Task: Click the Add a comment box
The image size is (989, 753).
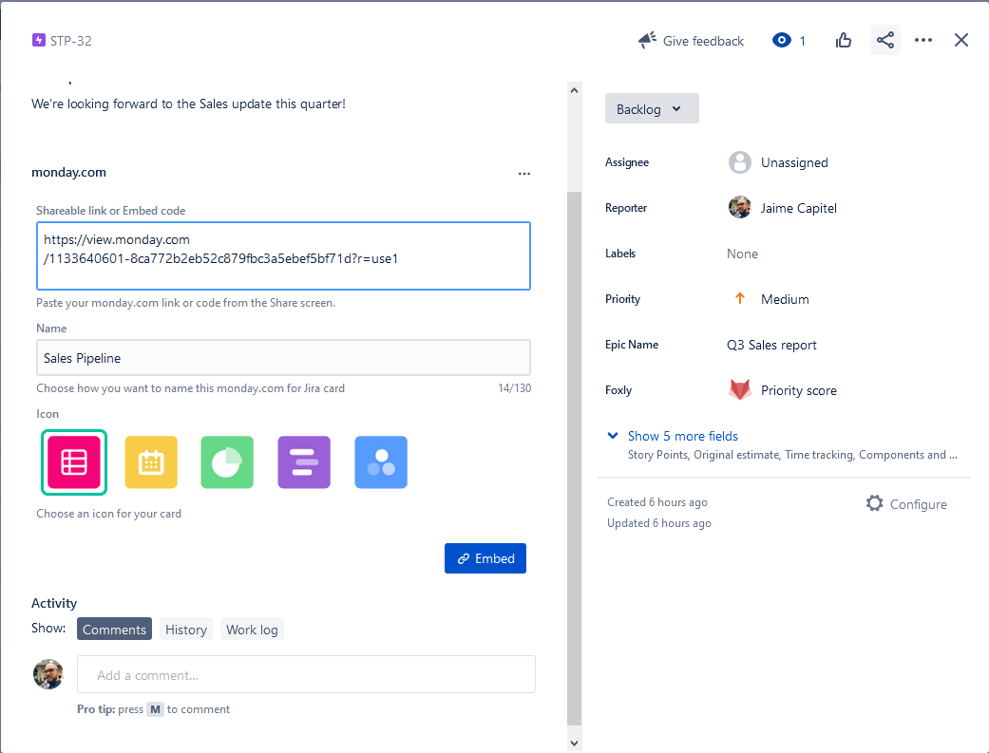Action: coord(306,674)
